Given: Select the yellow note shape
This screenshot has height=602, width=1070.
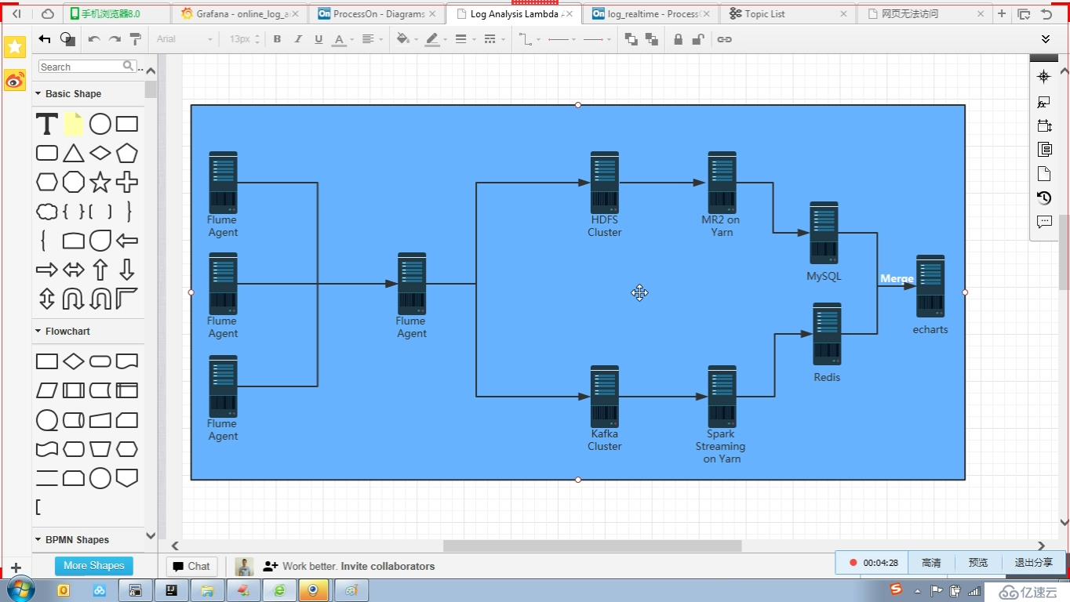Looking at the screenshot, I should pyautogui.click(x=74, y=124).
